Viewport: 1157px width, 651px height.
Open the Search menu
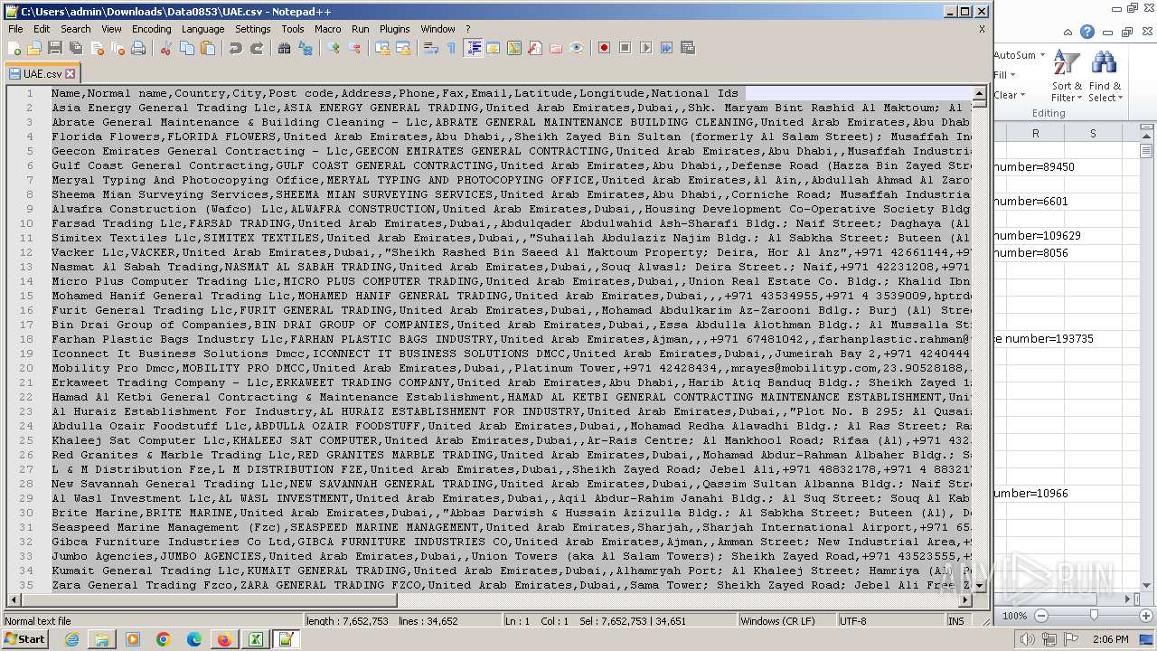coord(76,29)
